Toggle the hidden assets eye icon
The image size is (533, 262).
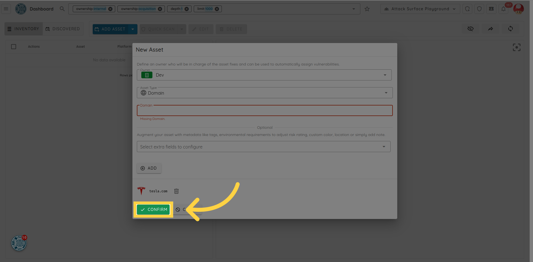coord(470,29)
